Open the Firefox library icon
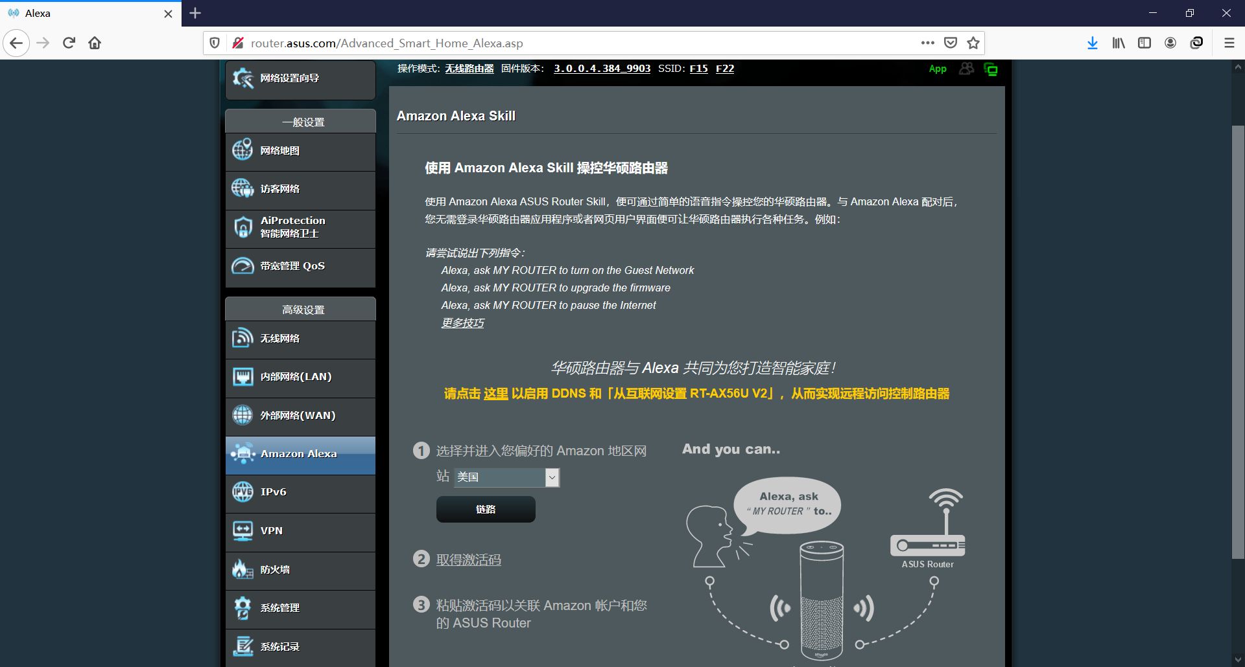Viewport: 1245px width, 667px height. [1119, 43]
